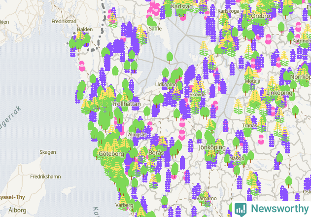
Task: Select the Jönköping city label
Action: (x=212, y=147)
